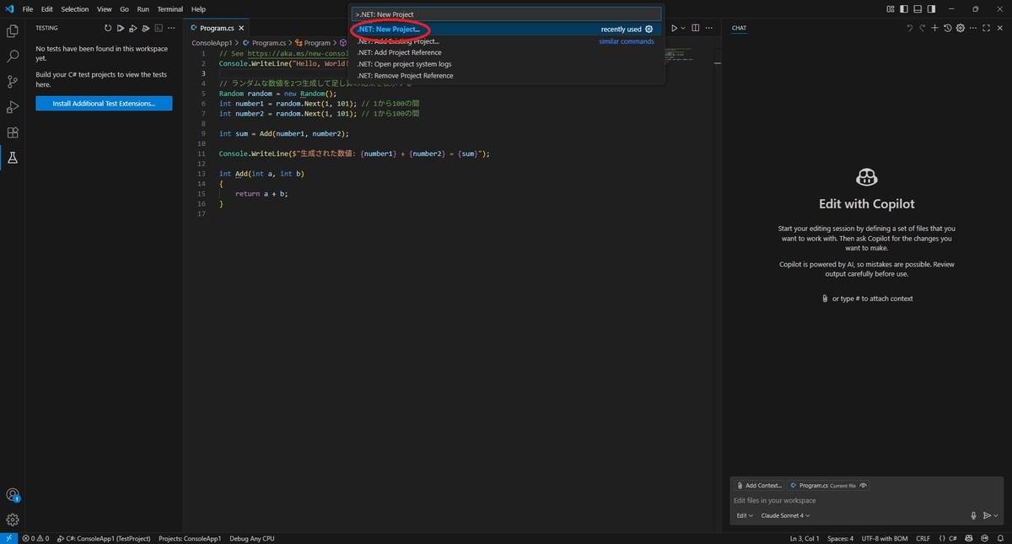Select the Program.cs editor tab
The height and width of the screenshot is (544, 1012).
pos(218,28)
